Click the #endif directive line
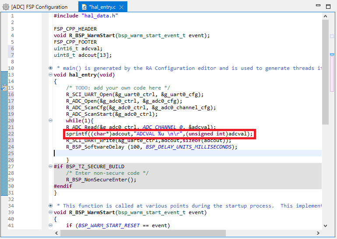 63,186
